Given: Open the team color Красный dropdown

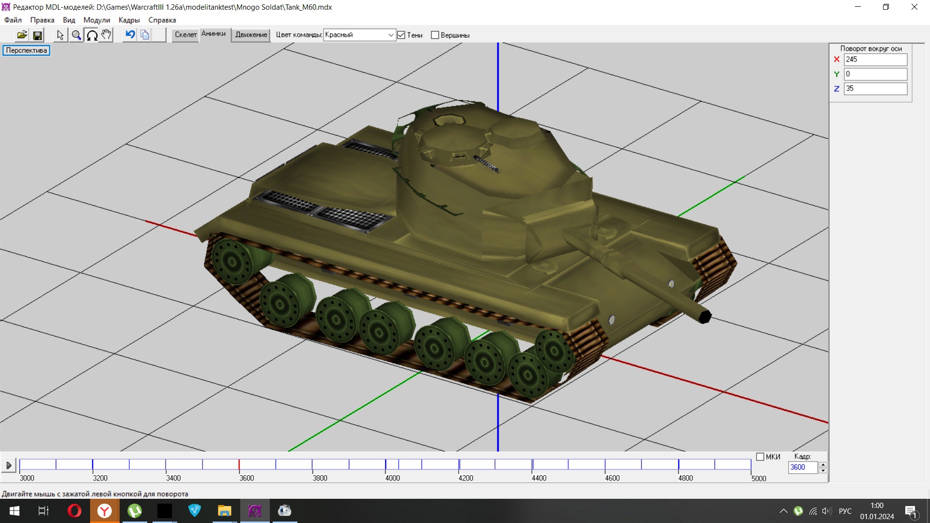Looking at the screenshot, I should 390,35.
